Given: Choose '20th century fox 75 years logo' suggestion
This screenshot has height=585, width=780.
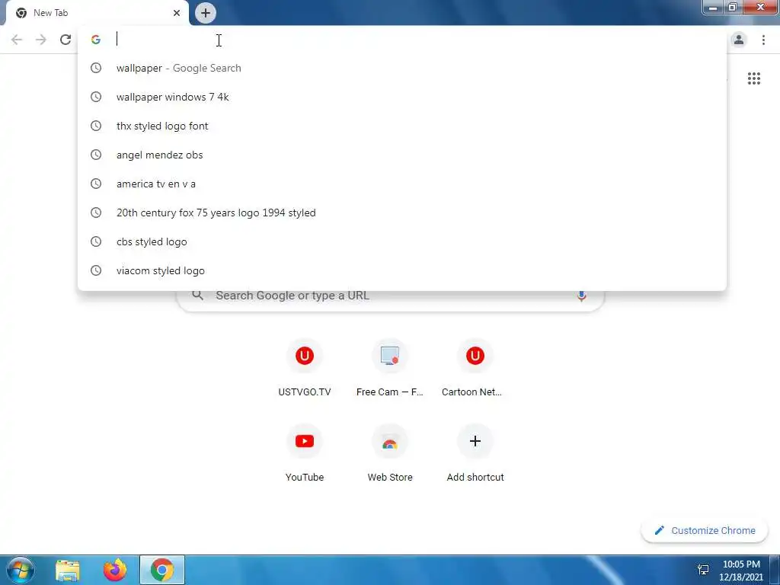Looking at the screenshot, I should tap(402, 213).
